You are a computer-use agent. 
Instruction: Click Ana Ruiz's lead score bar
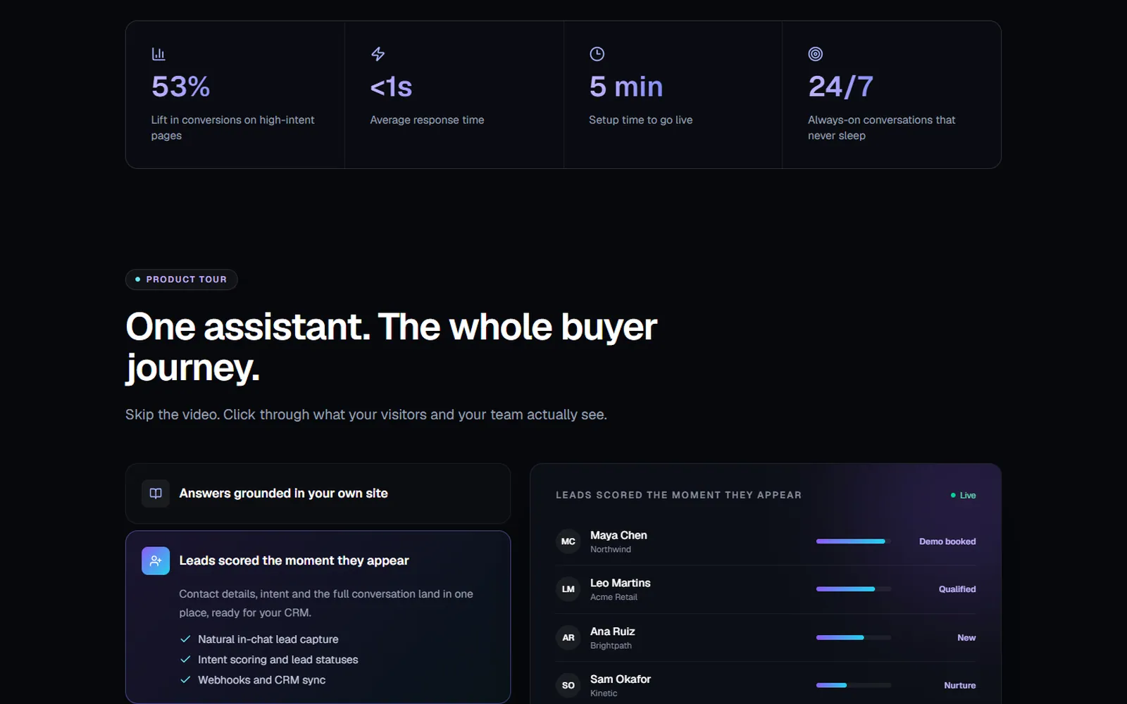click(854, 638)
